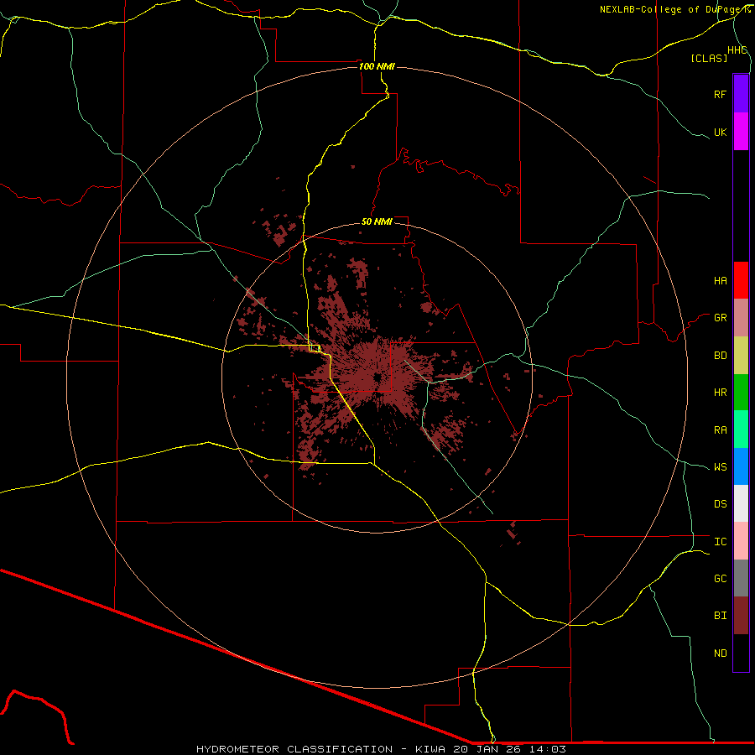
Task: Click the IC legend label
Action: click(721, 542)
